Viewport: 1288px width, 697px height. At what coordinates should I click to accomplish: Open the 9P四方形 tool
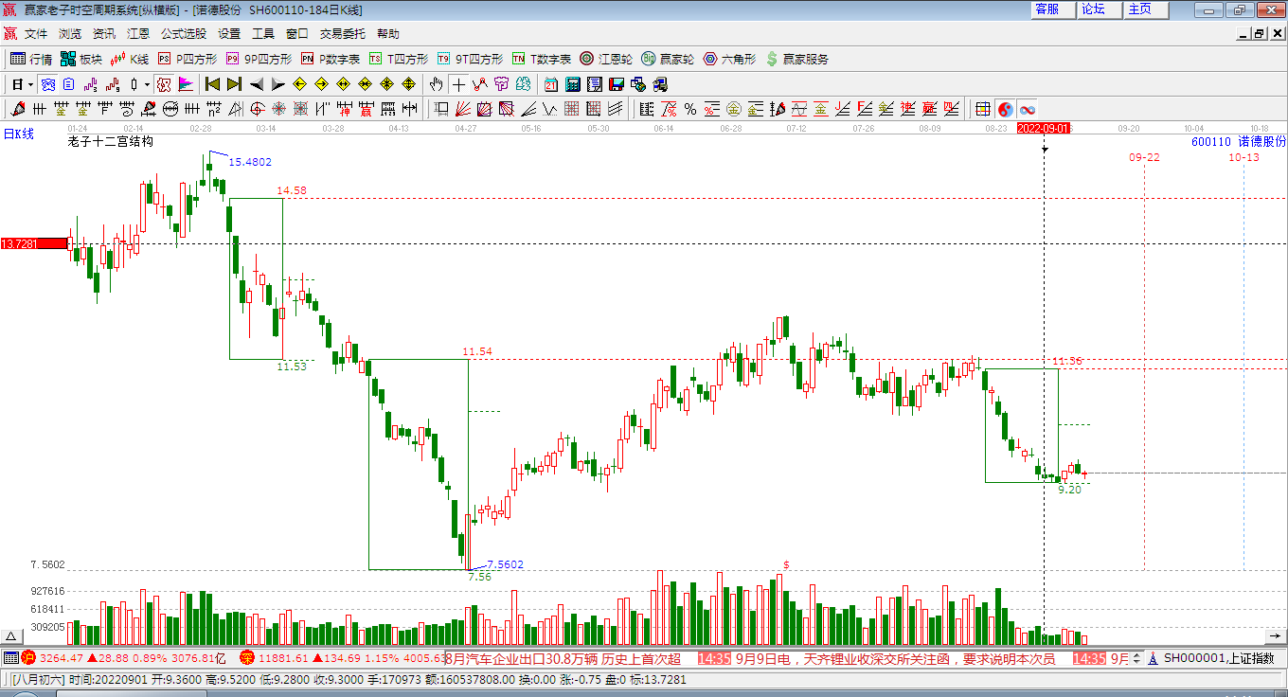click(x=259, y=59)
